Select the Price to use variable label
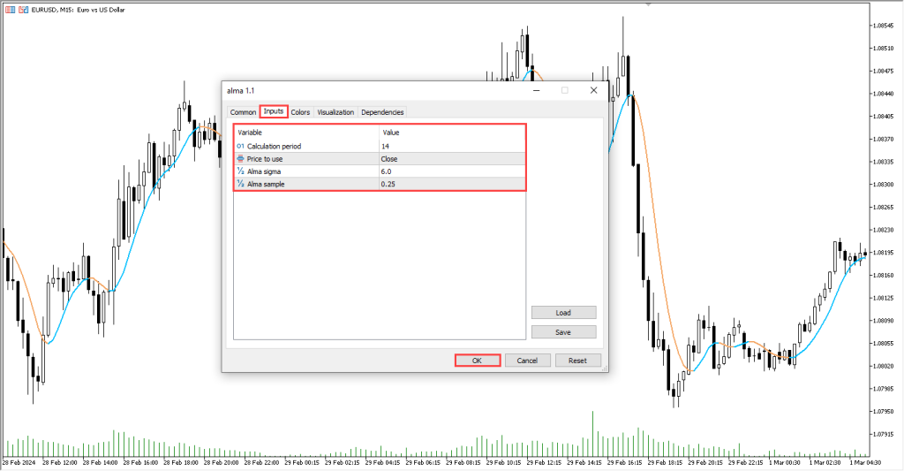 click(x=265, y=159)
